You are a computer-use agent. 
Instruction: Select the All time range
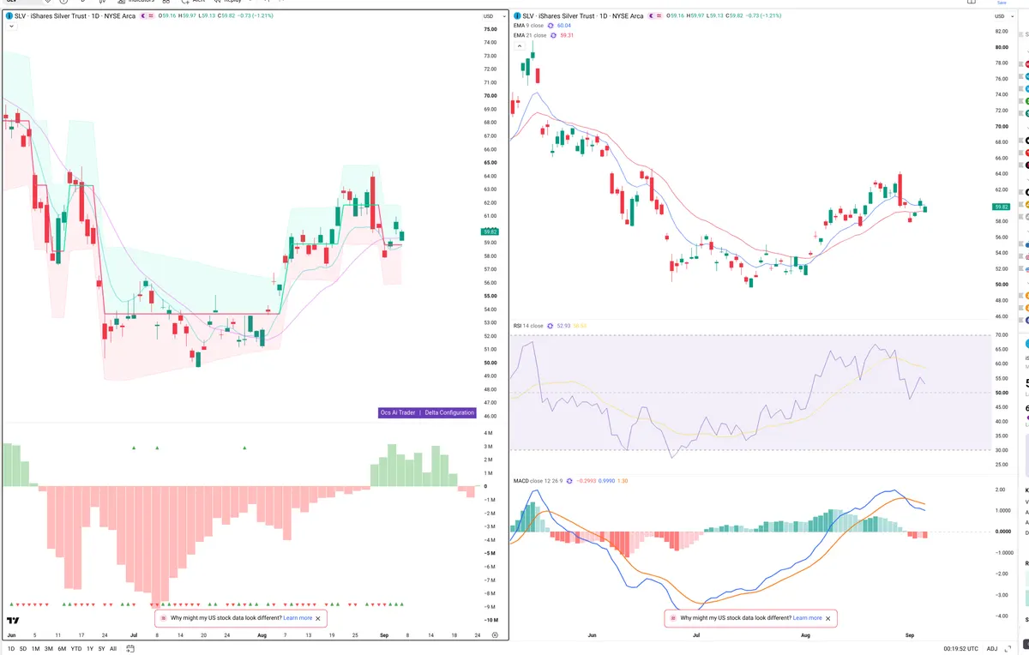point(113,649)
